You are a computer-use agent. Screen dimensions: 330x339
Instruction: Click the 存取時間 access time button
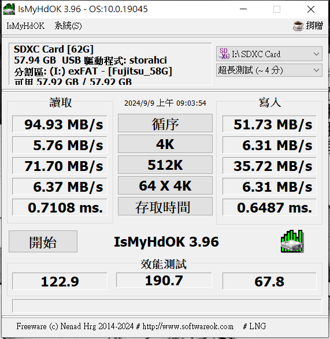[x=165, y=206]
